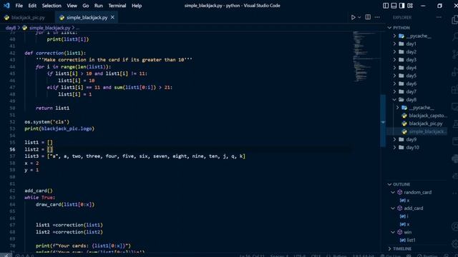Expand the day4 folder chevron
Image resolution: width=458 pixels, height=257 pixels.
(x=394, y=68)
